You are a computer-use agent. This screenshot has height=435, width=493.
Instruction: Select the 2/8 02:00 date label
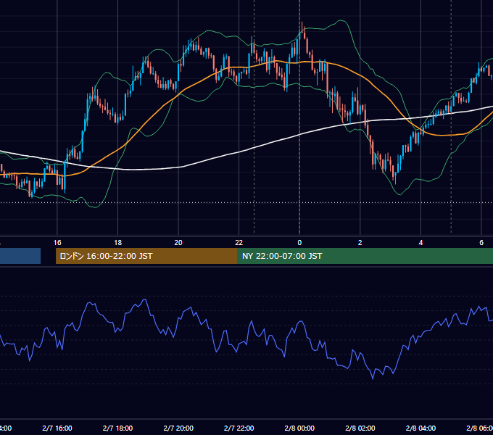[x=360, y=428]
